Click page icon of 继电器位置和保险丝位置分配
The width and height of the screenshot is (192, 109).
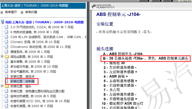(7, 91)
